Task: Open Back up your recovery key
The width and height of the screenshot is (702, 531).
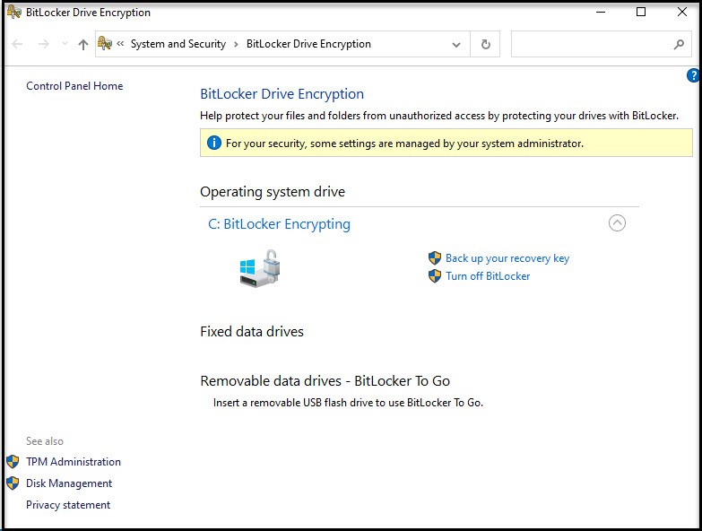Action: [x=507, y=258]
